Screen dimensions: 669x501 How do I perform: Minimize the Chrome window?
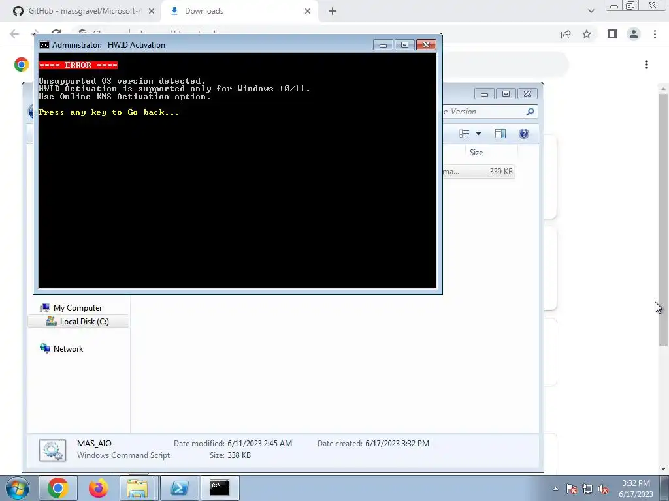tap(614, 6)
